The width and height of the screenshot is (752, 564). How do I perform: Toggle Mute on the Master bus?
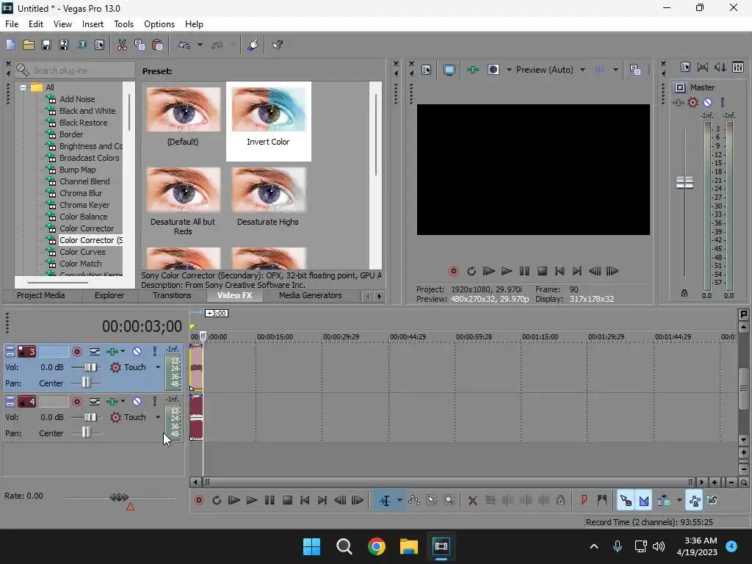click(707, 102)
